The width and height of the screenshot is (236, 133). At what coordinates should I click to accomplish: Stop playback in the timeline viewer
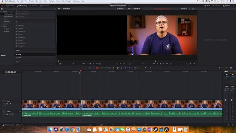(161, 64)
